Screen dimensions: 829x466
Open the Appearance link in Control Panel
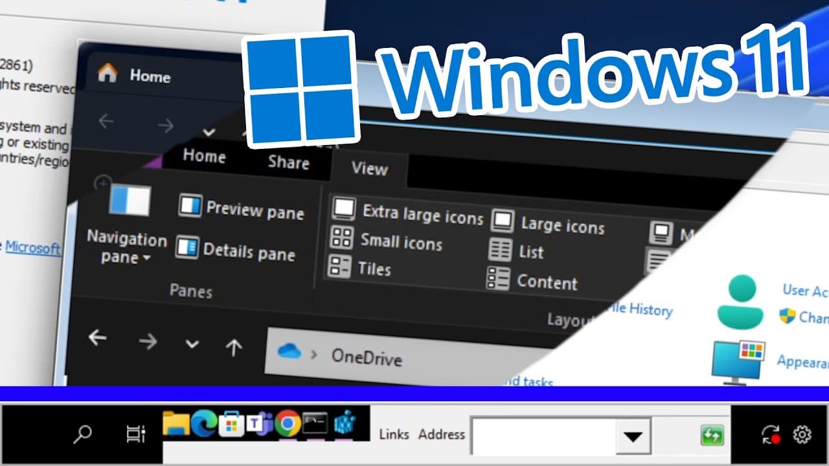pos(803,362)
